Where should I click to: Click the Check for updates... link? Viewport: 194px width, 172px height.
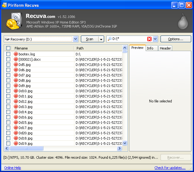pyautogui.click(x=170, y=168)
